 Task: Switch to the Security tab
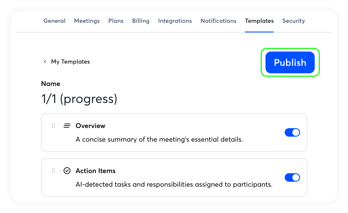tap(293, 21)
